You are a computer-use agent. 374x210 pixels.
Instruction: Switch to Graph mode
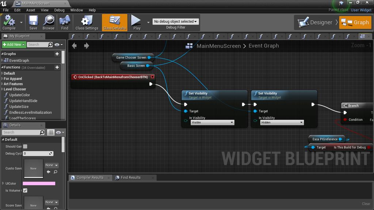pos(355,22)
